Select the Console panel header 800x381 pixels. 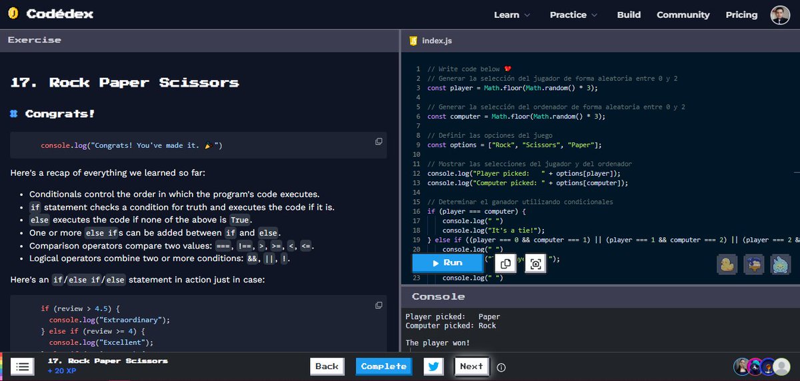pos(600,296)
